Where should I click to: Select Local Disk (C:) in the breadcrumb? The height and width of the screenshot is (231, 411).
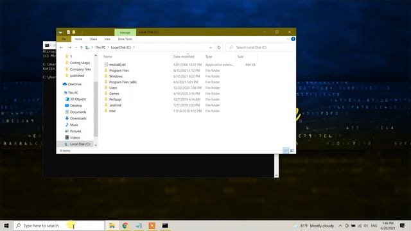121,47
